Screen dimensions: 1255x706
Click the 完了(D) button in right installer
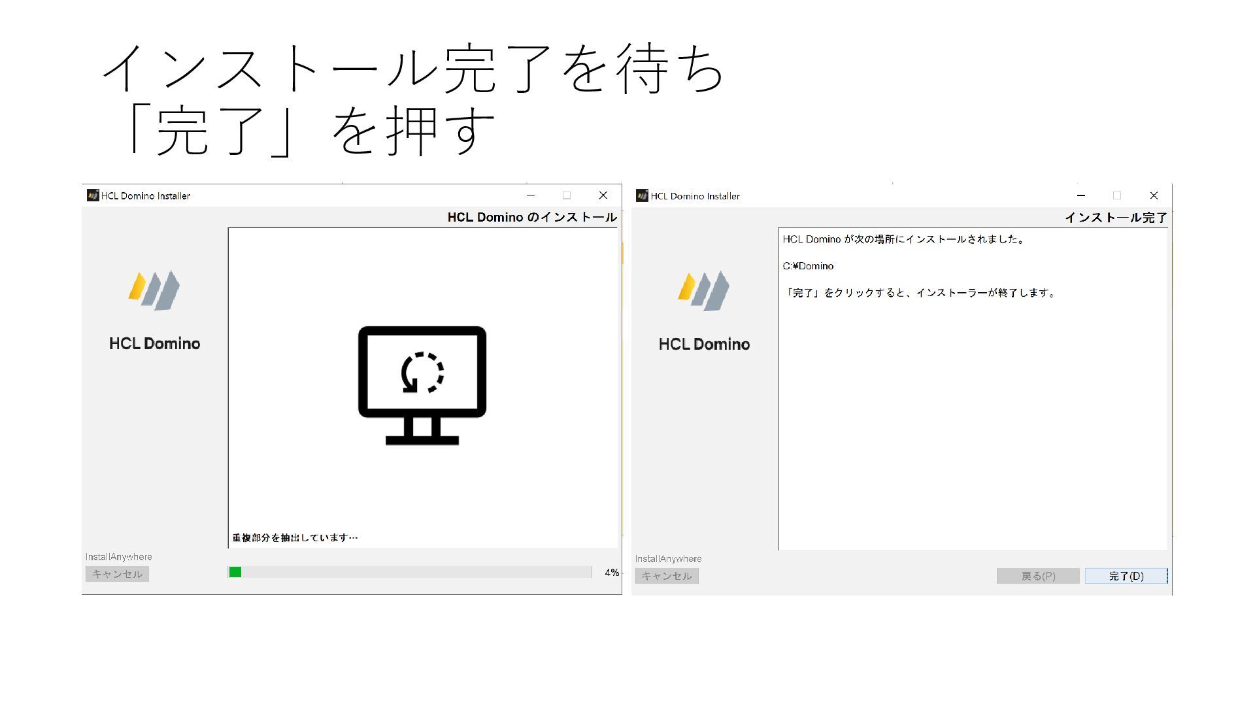point(1126,576)
